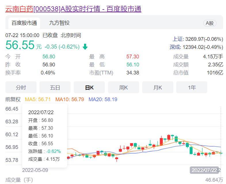
Task: Click the 市盈(TTM) value 34.38
Action: pyautogui.click(x=133, y=73)
